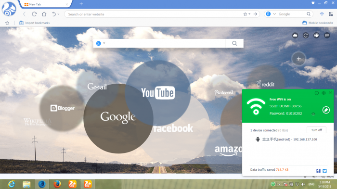The image size is (337, 189).
Task: Open the help icon in the Free WiFi panel
Action: point(317,93)
